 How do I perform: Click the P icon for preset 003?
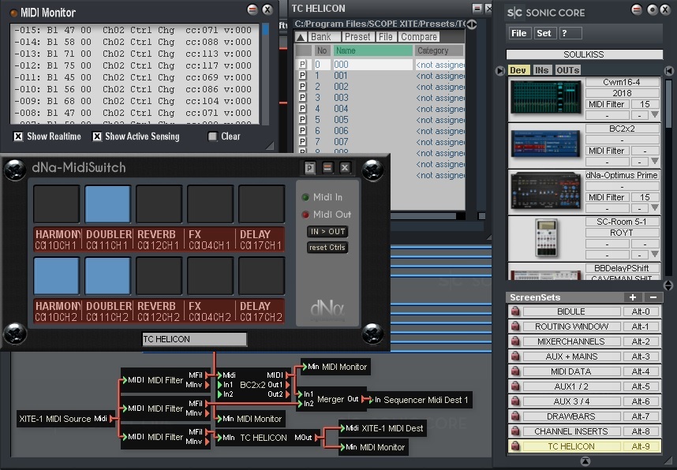pyautogui.click(x=302, y=98)
